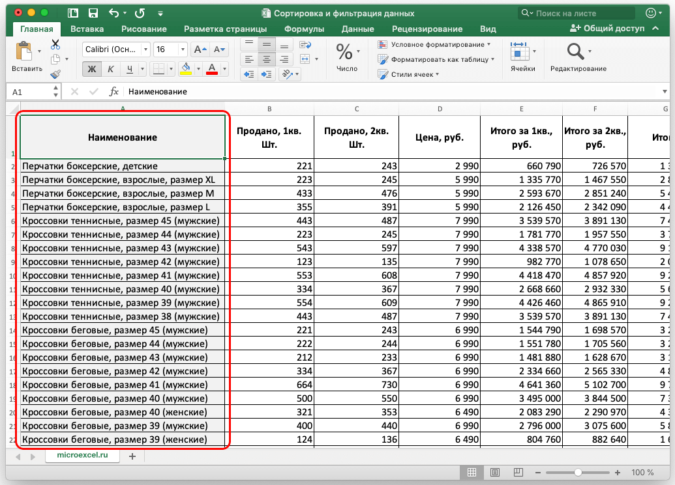Toggle Bold formatting (Ж)
The height and width of the screenshot is (485, 675).
pos(92,69)
